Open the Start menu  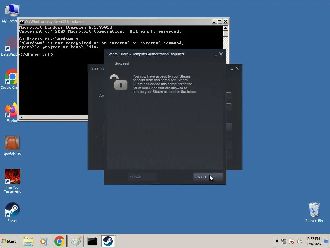(x=9, y=241)
